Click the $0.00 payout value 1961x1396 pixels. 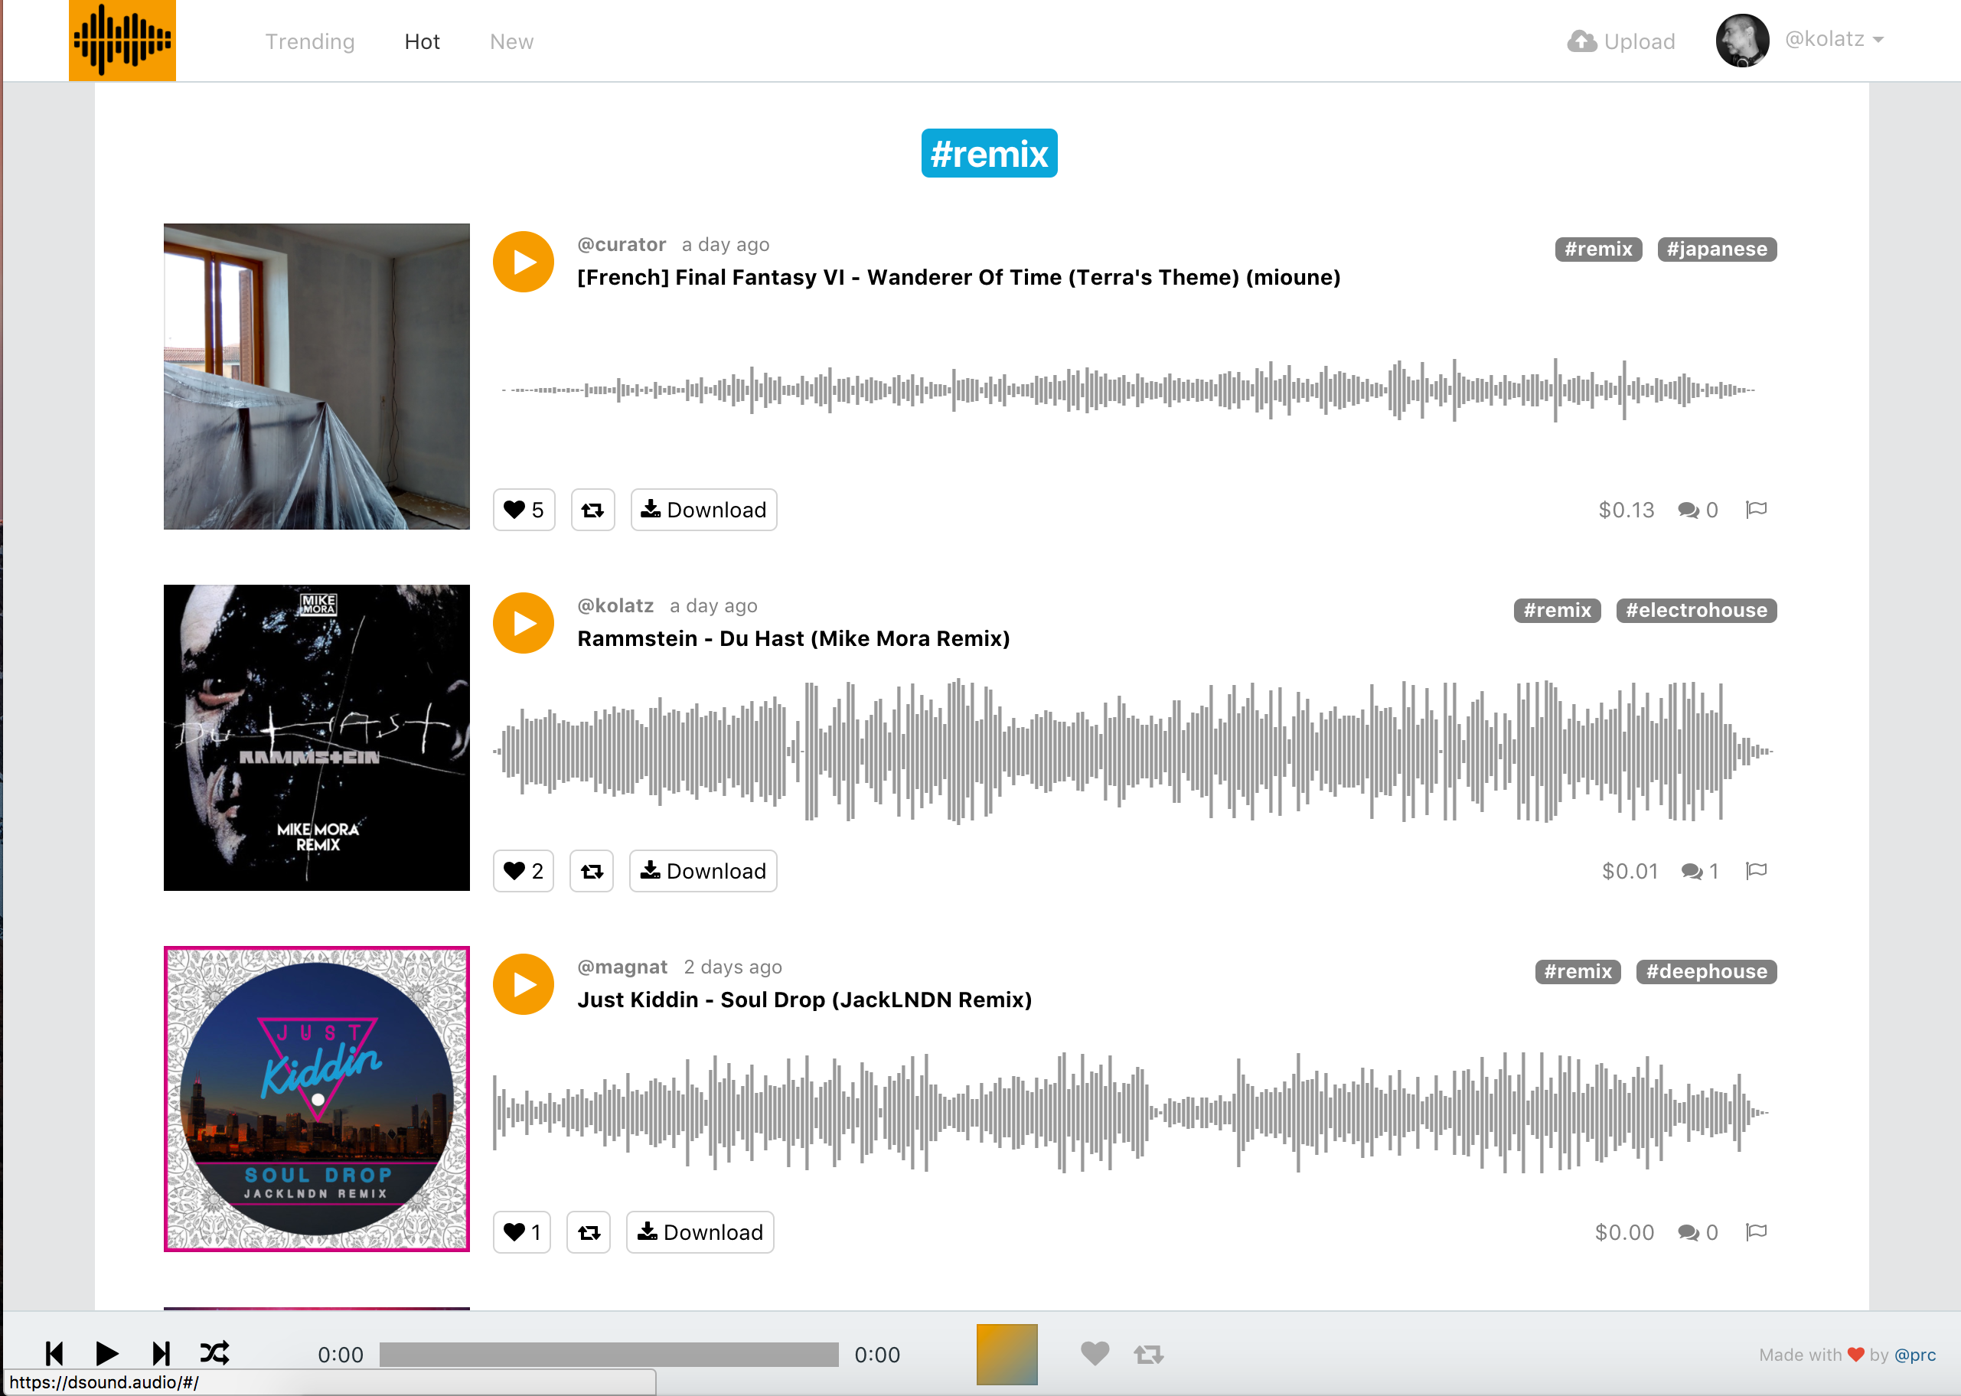click(1624, 1231)
